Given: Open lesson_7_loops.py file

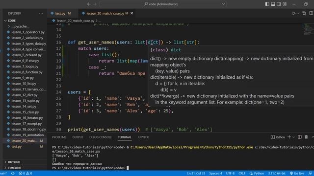Looking at the screenshot, I should pos(25,66).
